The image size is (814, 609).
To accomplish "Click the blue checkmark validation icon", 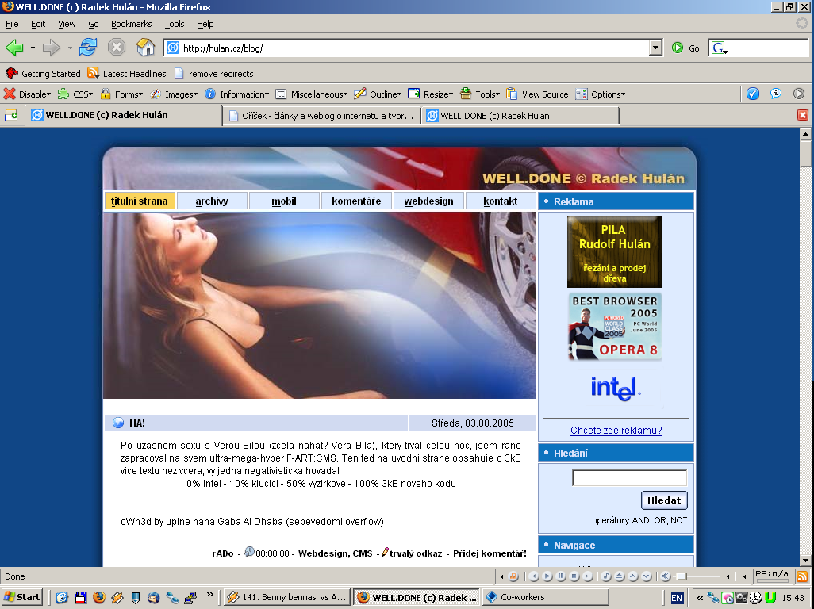I will (x=753, y=94).
